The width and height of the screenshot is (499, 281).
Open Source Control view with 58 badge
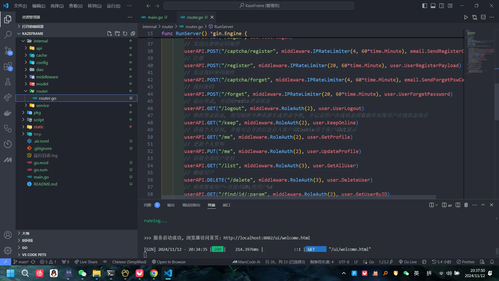click(x=8, y=50)
